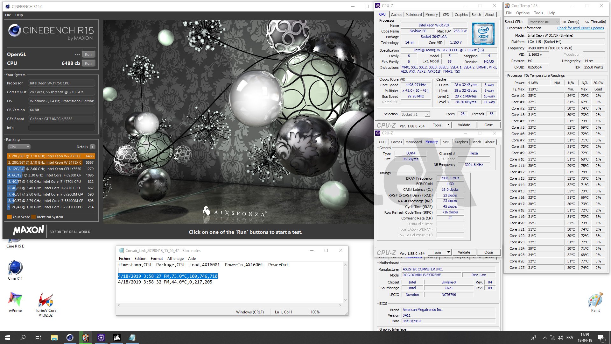Viewport: 611px width, 344px height.
Task: Open File Explorer from taskbar
Action: coord(54,338)
